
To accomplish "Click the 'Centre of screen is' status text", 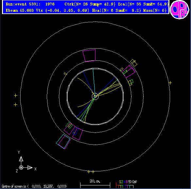I will point(34,186).
